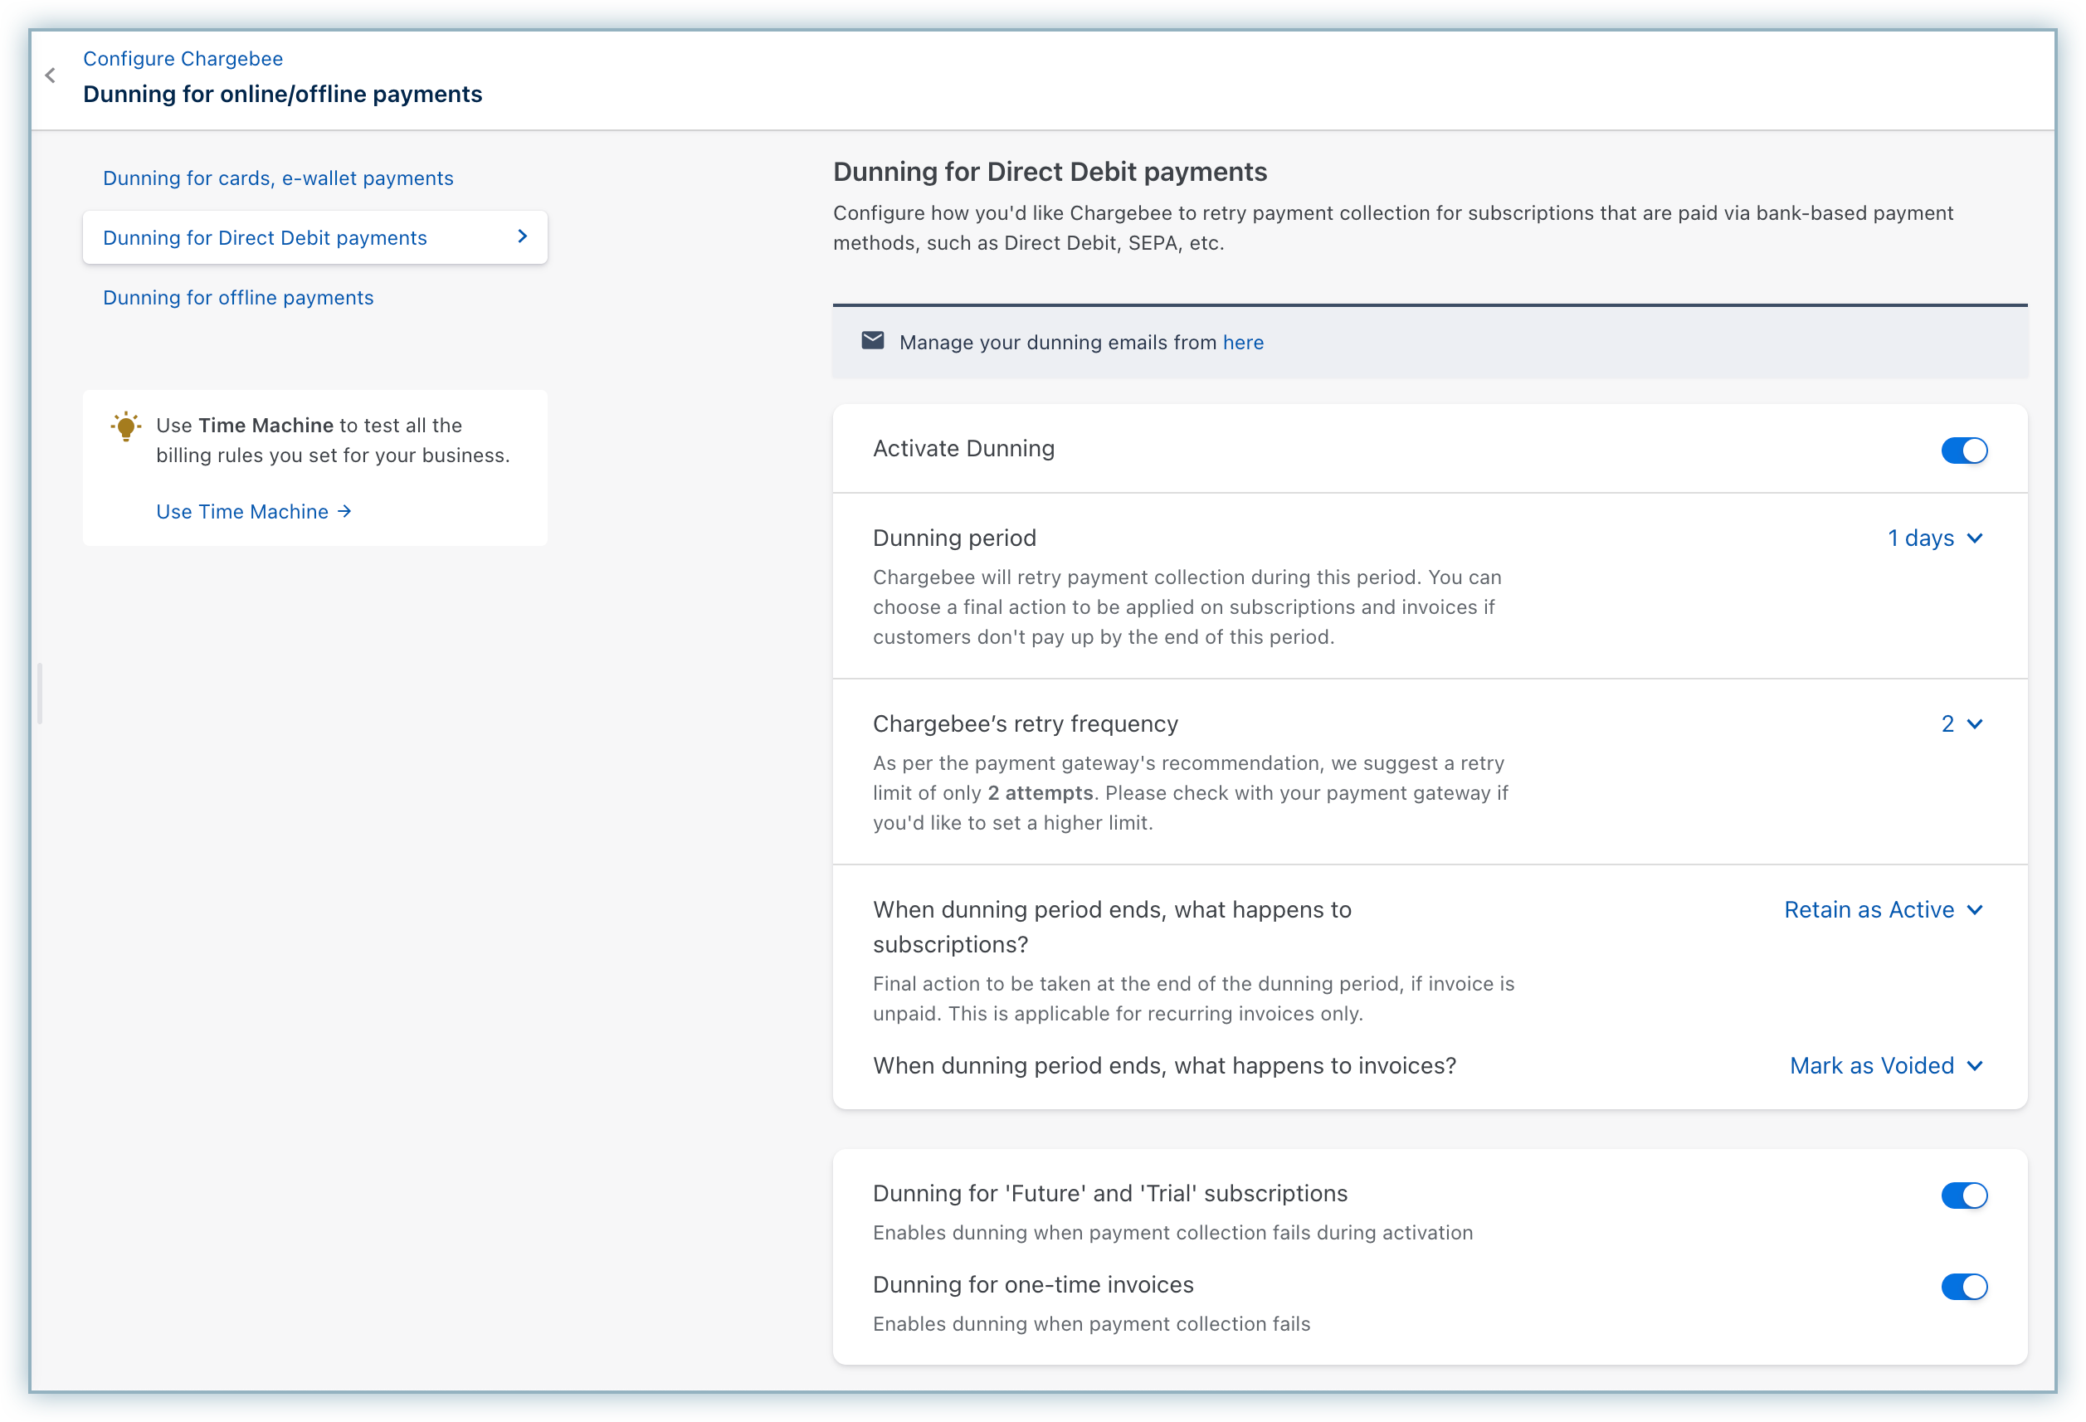Click the Configure Chargebee breadcrumb link

pyautogui.click(x=183, y=59)
